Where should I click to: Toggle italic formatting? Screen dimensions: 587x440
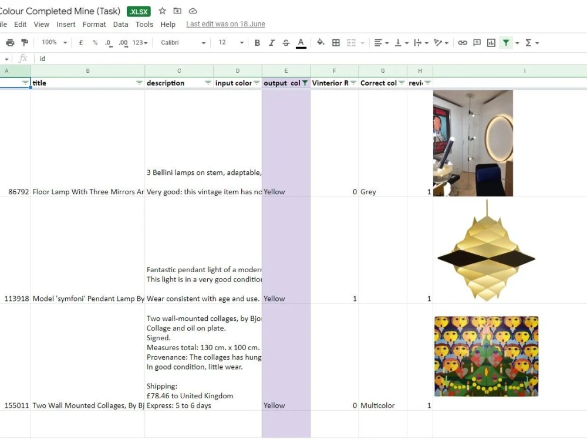point(272,43)
